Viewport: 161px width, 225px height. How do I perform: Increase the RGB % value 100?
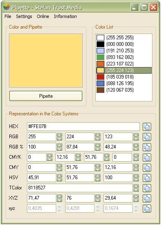(60, 145)
